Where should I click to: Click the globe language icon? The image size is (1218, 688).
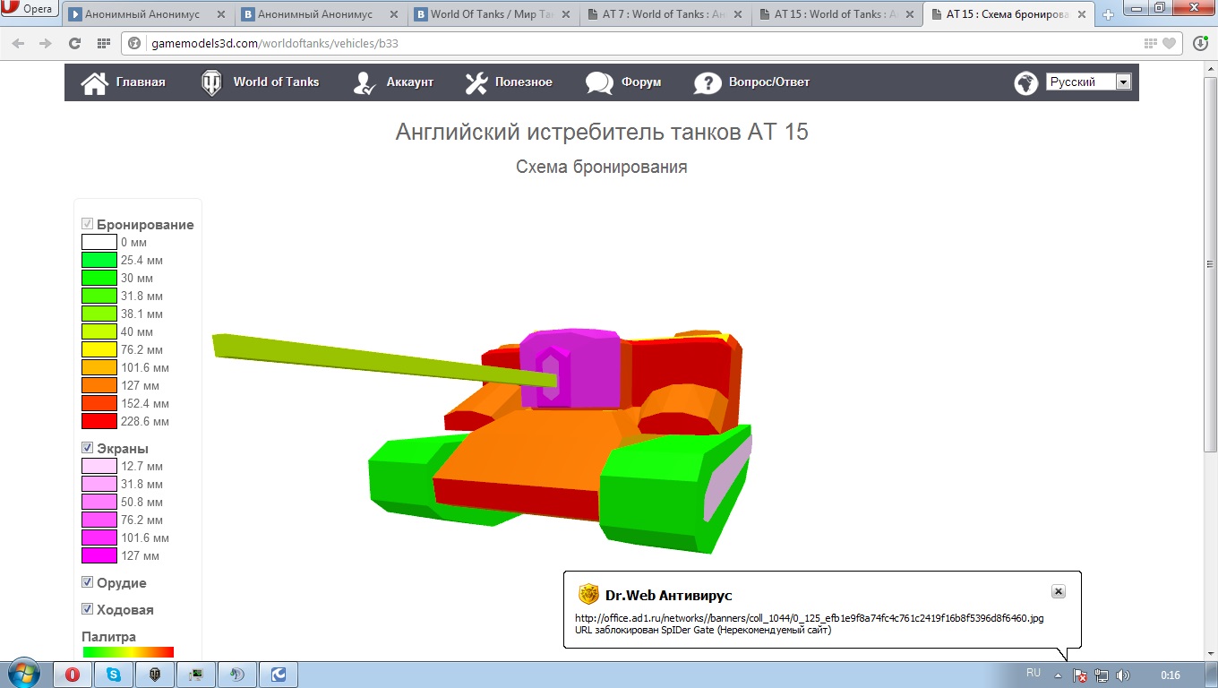[x=1026, y=82]
